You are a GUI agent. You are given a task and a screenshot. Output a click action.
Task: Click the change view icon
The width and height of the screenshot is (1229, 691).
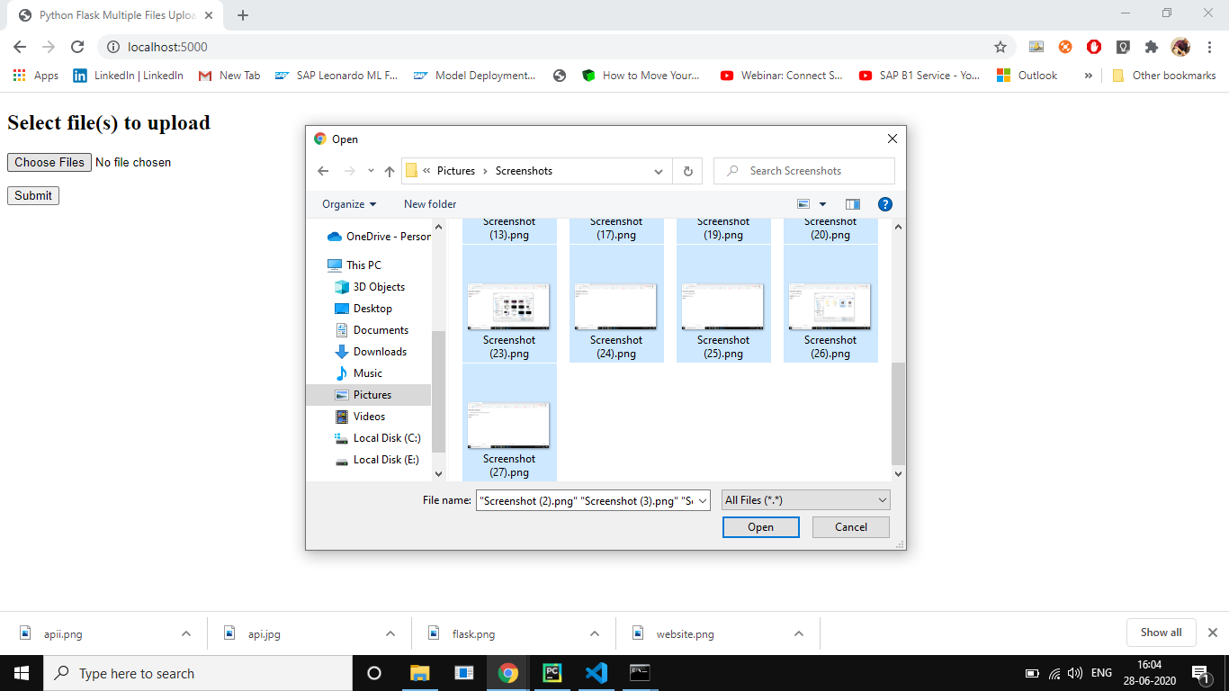click(803, 204)
